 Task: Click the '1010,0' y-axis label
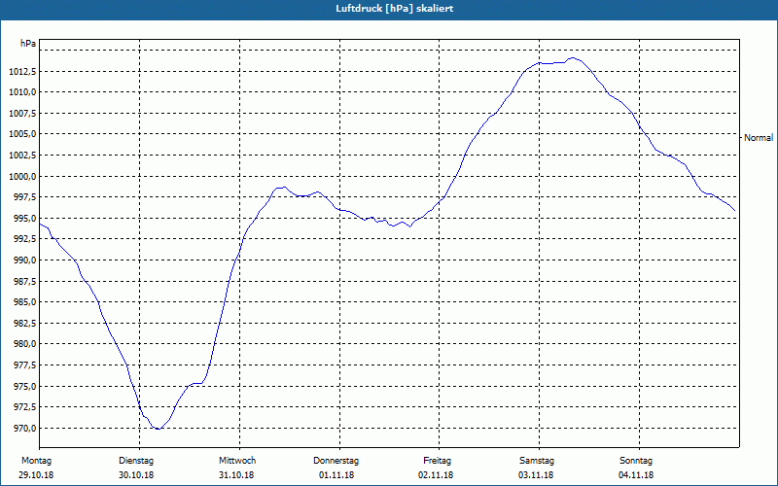coord(22,92)
